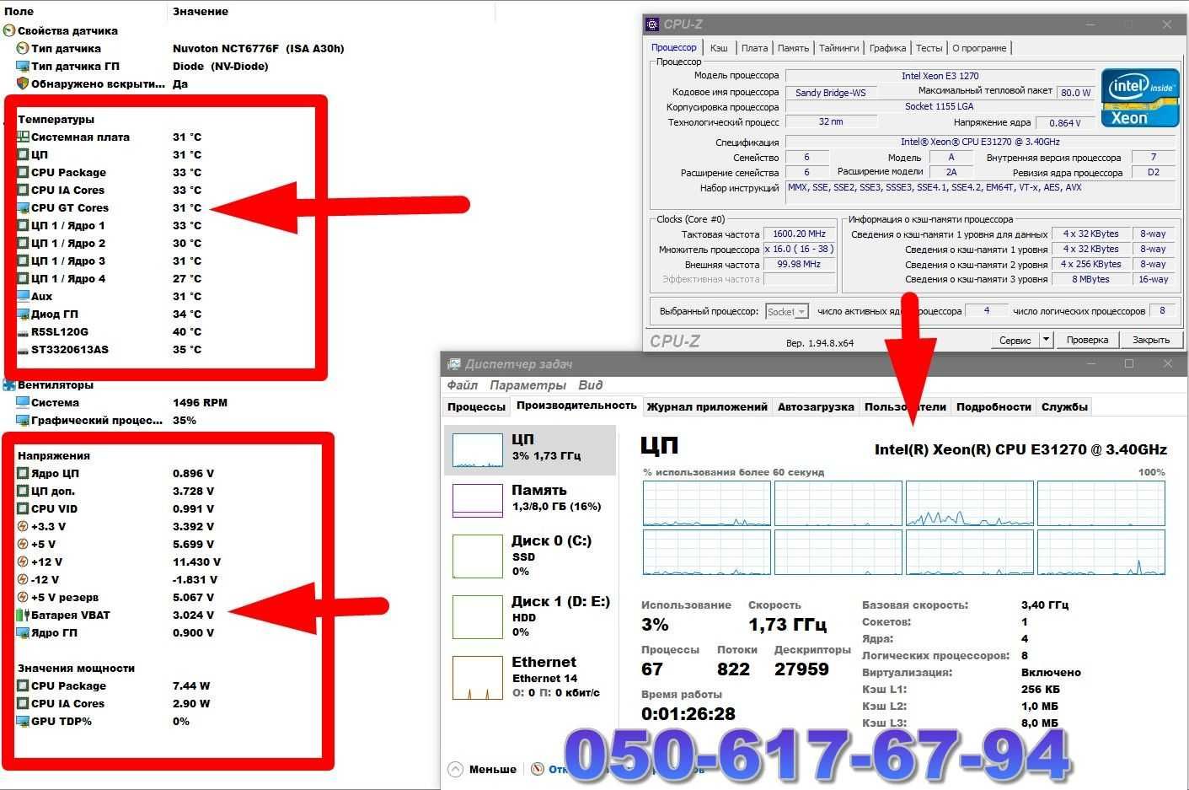Select Ethernet 14 in performance sidebar
This screenshot has width=1189, height=790.
click(x=530, y=677)
